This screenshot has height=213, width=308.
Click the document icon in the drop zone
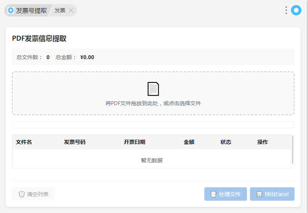click(x=153, y=89)
